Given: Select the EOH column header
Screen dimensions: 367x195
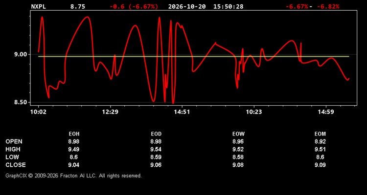Looking at the screenshot, I should click(x=74, y=134).
